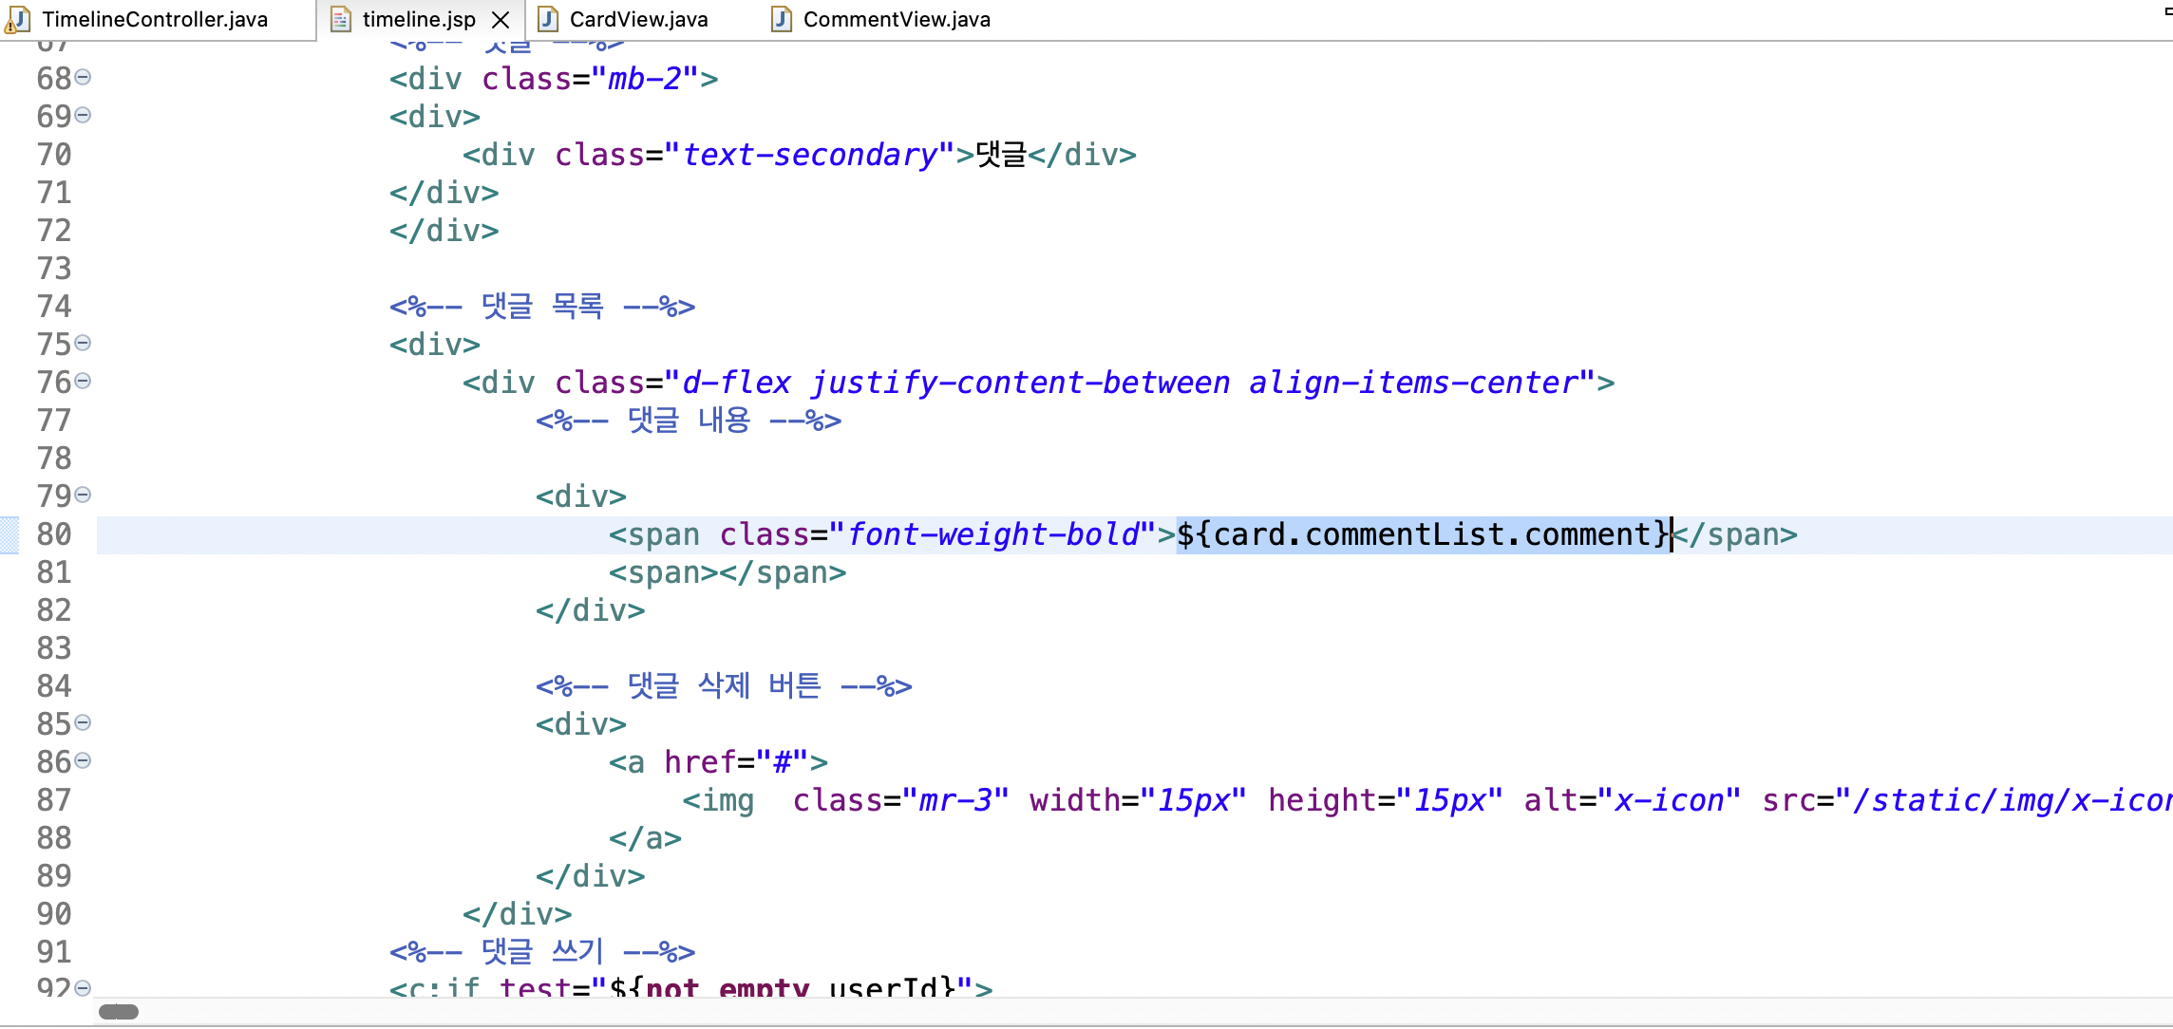Click the horizontal scrollbar thumb
This screenshot has height=1029, width=2173.
[119, 1012]
